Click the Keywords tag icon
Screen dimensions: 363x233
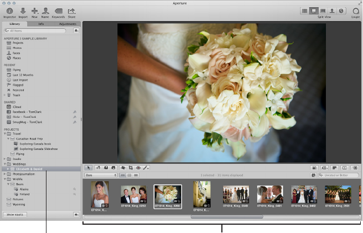pos(58,11)
